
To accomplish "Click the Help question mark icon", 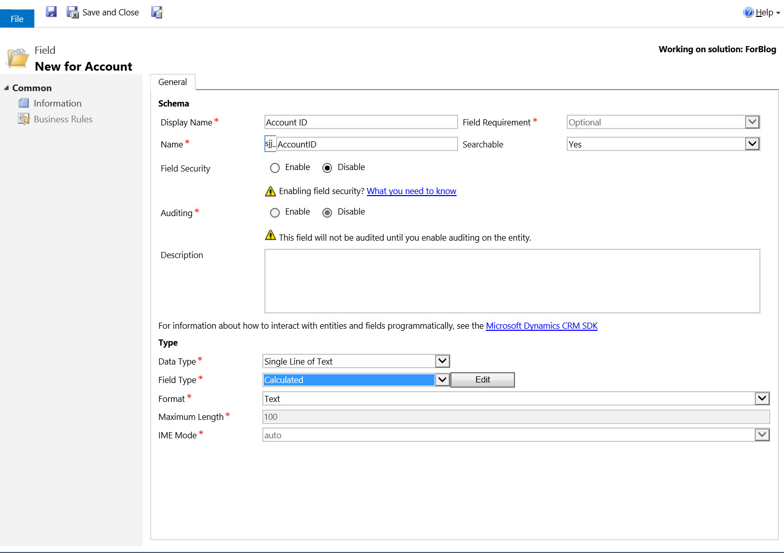I will (748, 12).
